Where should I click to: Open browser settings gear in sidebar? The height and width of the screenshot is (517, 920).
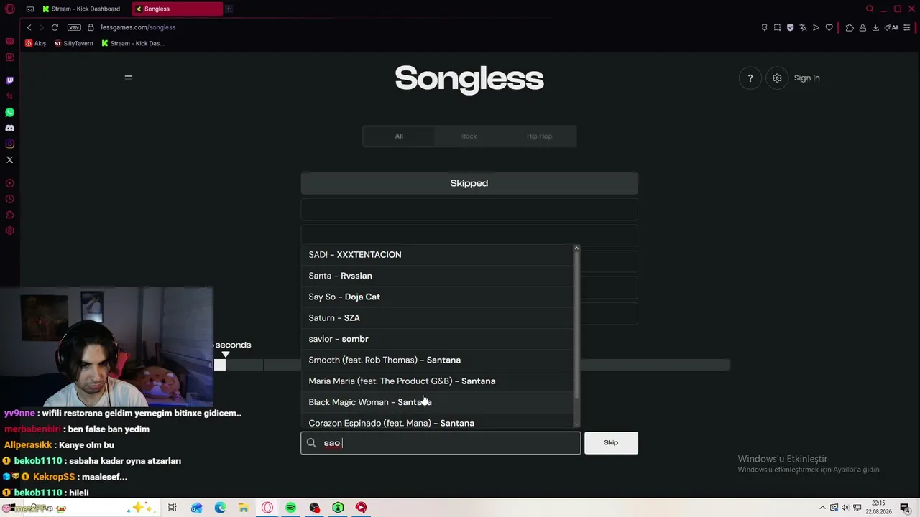pos(10,230)
